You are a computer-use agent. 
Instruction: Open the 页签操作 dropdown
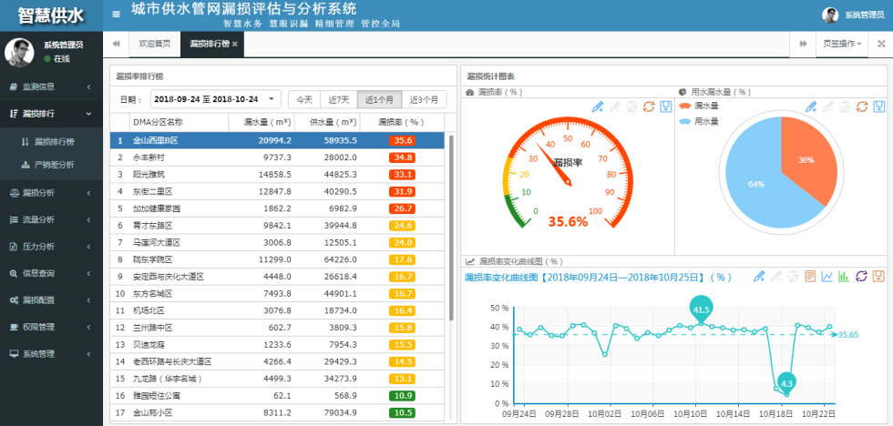click(842, 44)
